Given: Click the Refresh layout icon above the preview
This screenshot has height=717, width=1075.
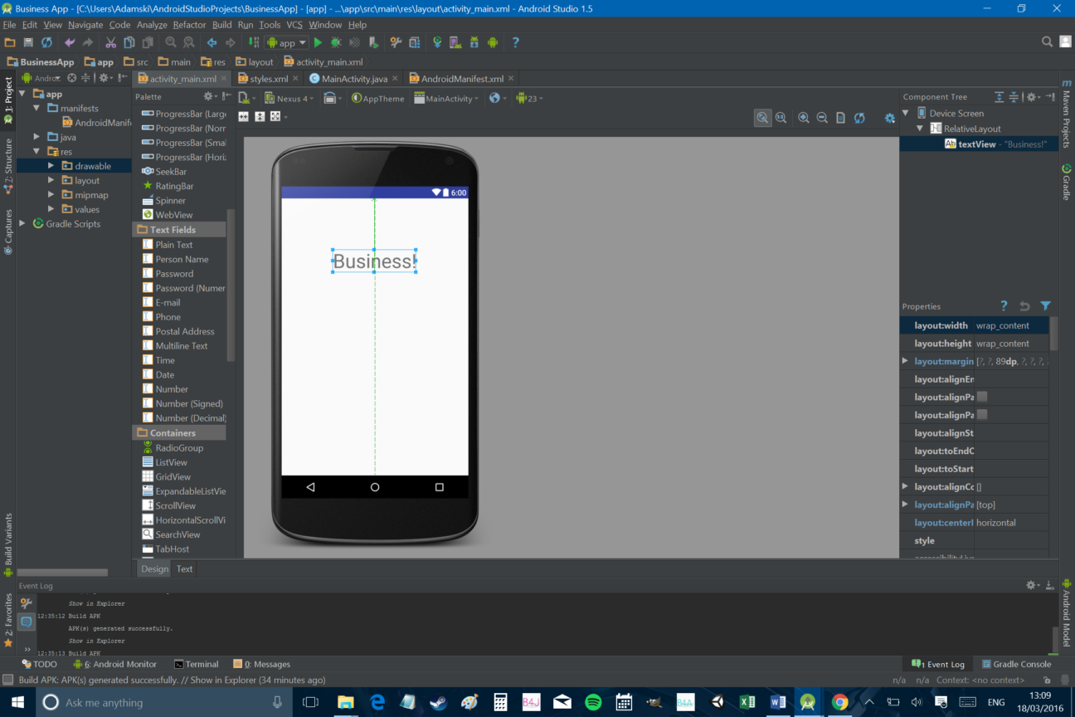Looking at the screenshot, I should tap(859, 117).
